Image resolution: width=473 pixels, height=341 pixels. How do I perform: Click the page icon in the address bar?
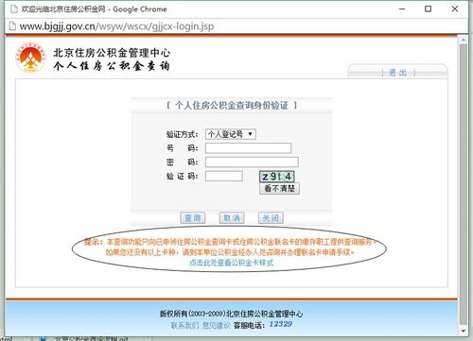[x=12, y=26]
